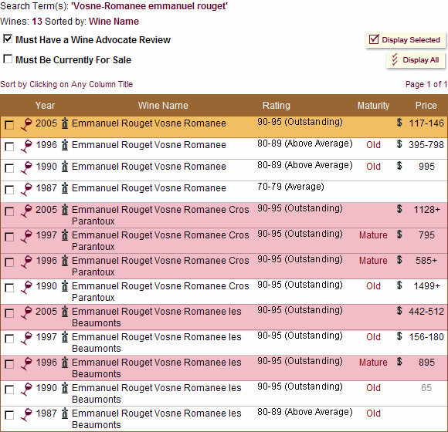Image resolution: width=448 pixels, height=432 pixels.
Task: Open 2005 Emmanuel Rouget Vosne Romanee wine link
Action: point(149,123)
